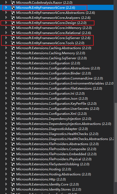Viewport: 117px width, 194px height.
Task: Click package icon of Microsoft.Extensions.Caching.SqlServer
Action: point(13,58)
